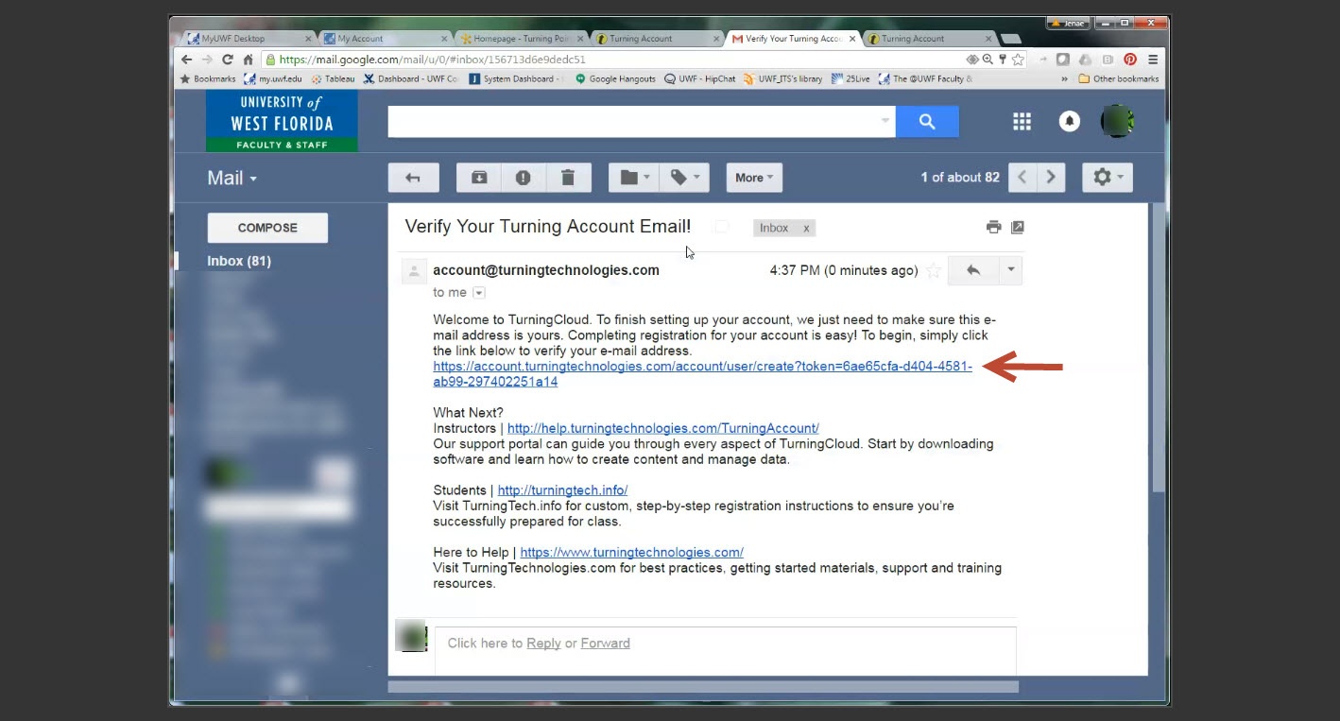Open the Mail dropdown menu
1340x721 pixels.
[232, 178]
